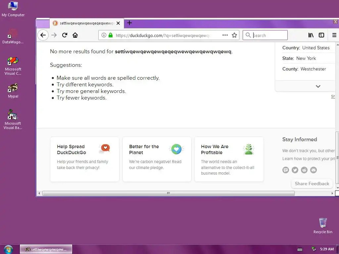The width and height of the screenshot is (339, 254).
Task: Open DuckDuckGo Twitter social icon
Action: (295, 170)
